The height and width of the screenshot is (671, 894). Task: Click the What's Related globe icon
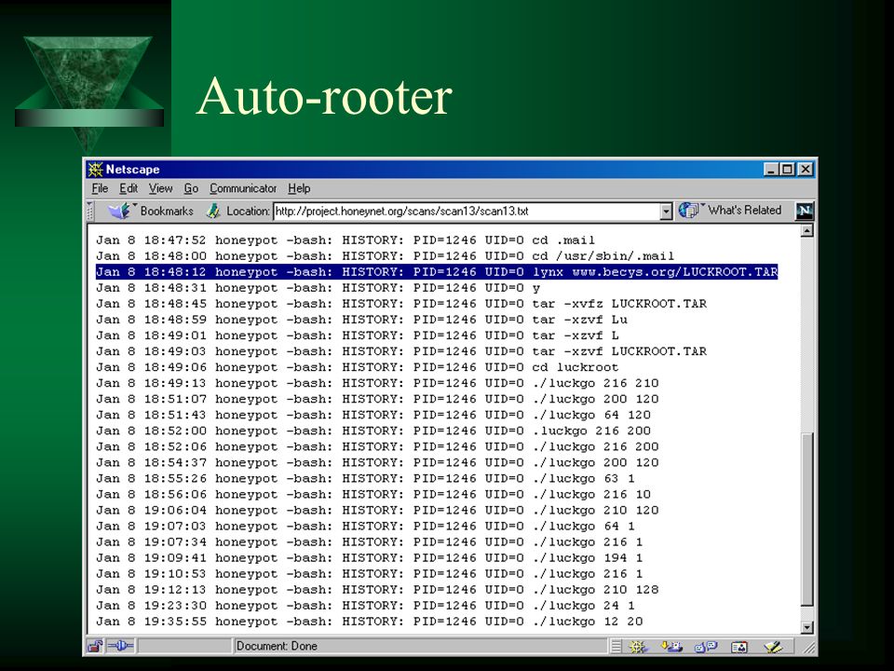pos(688,211)
